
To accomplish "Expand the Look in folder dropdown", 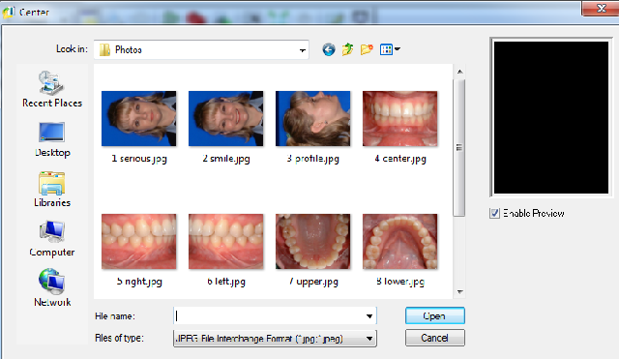I will click(302, 50).
